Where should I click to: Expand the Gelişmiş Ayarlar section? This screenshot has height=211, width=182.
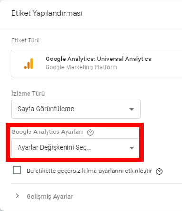click(50, 197)
